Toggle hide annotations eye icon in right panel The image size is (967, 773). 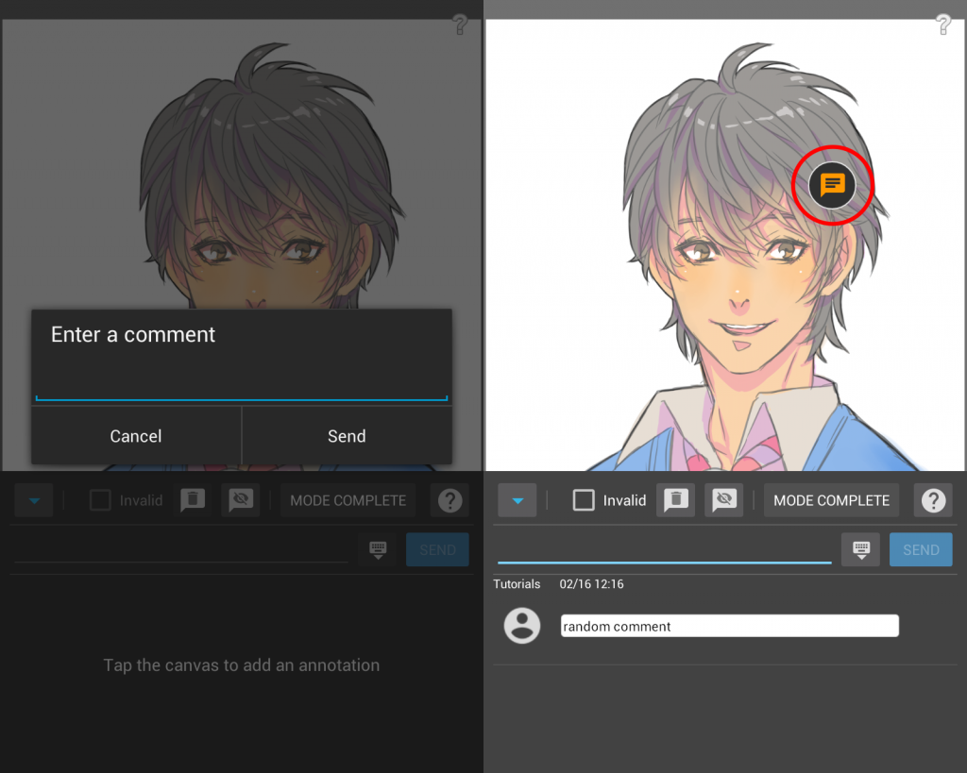[x=724, y=500]
